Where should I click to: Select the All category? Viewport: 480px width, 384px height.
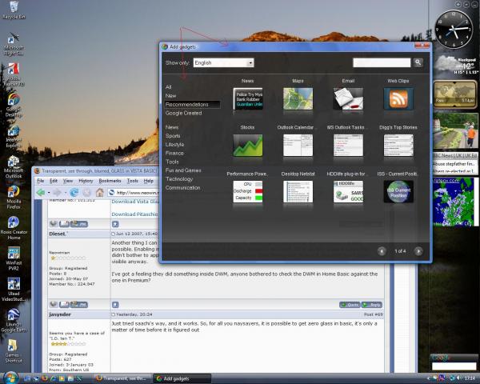point(168,87)
